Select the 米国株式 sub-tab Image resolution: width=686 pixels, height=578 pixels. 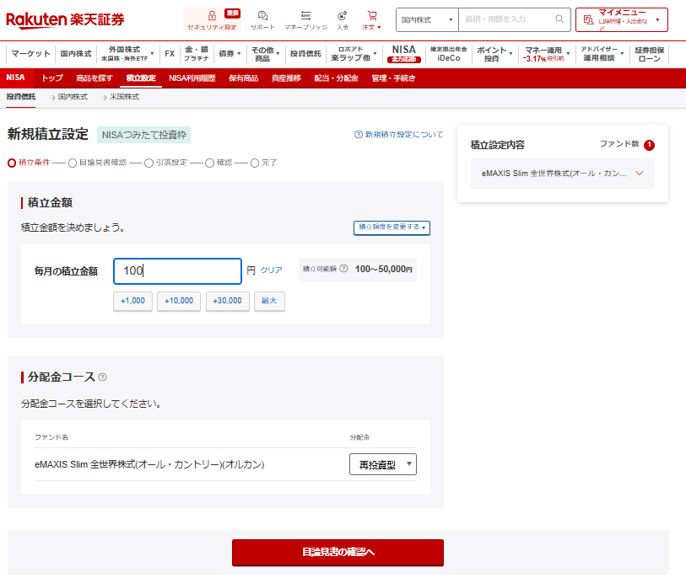pyautogui.click(x=124, y=97)
